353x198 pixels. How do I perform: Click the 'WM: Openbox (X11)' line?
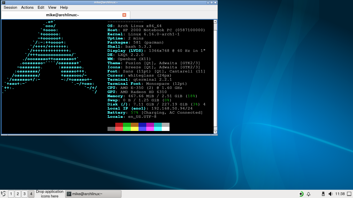(x=129, y=59)
